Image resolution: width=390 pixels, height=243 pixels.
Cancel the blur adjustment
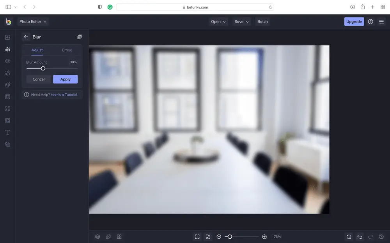[x=39, y=79]
